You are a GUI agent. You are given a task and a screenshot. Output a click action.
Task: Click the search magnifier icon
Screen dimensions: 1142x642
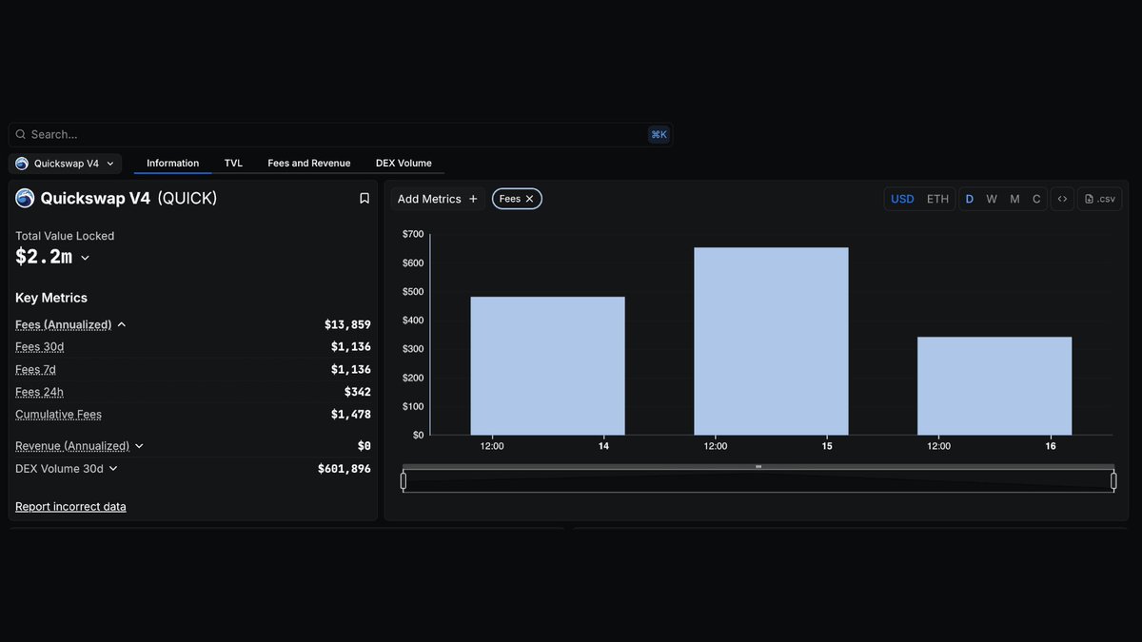point(21,135)
